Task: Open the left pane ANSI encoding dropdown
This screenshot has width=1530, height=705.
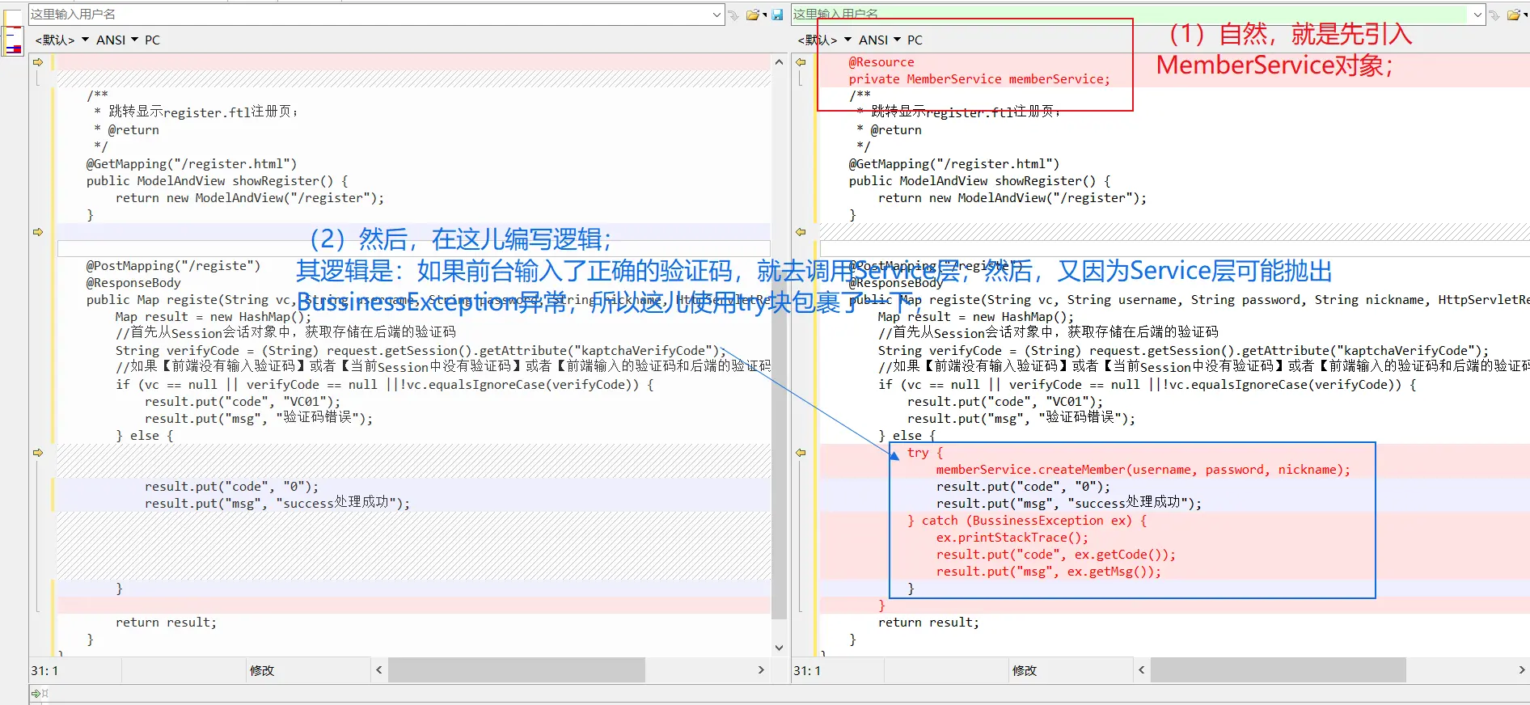Action: coord(117,40)
